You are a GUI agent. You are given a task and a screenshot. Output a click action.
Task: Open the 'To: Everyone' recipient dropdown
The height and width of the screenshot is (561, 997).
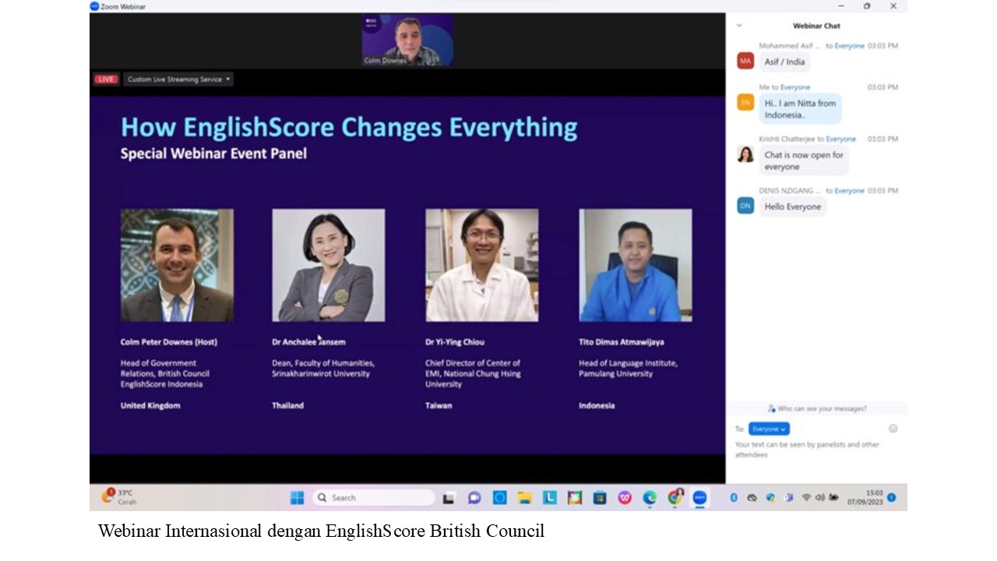coord(769,429)
